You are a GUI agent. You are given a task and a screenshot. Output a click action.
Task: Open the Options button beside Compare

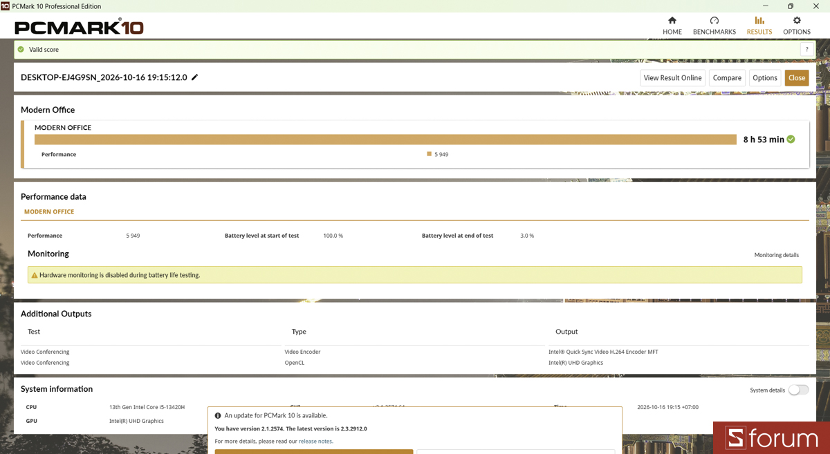(765, 78)
